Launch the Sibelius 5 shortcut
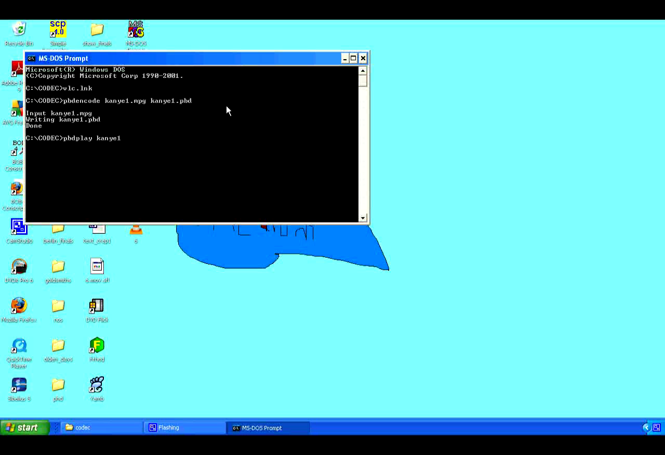Screen dimensions: 665x455 (x=19, y=390)
